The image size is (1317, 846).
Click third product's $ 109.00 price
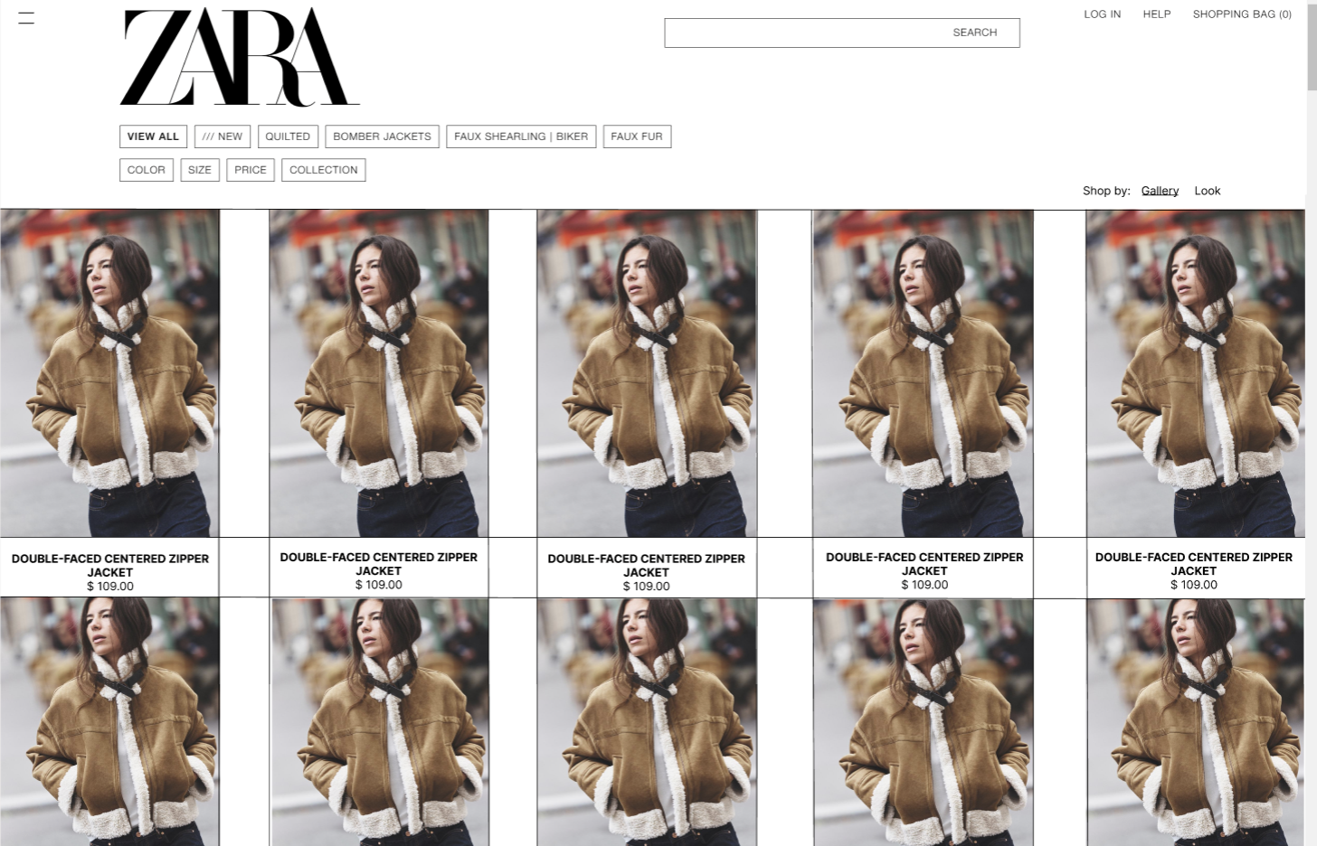tap(646, 586)
